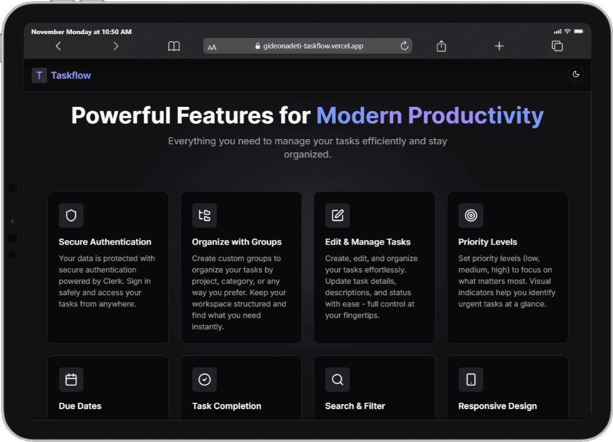Viewport: 613px width, 442px height.
Task: Open a new tab with the plus button
Action: pos(499,46)
